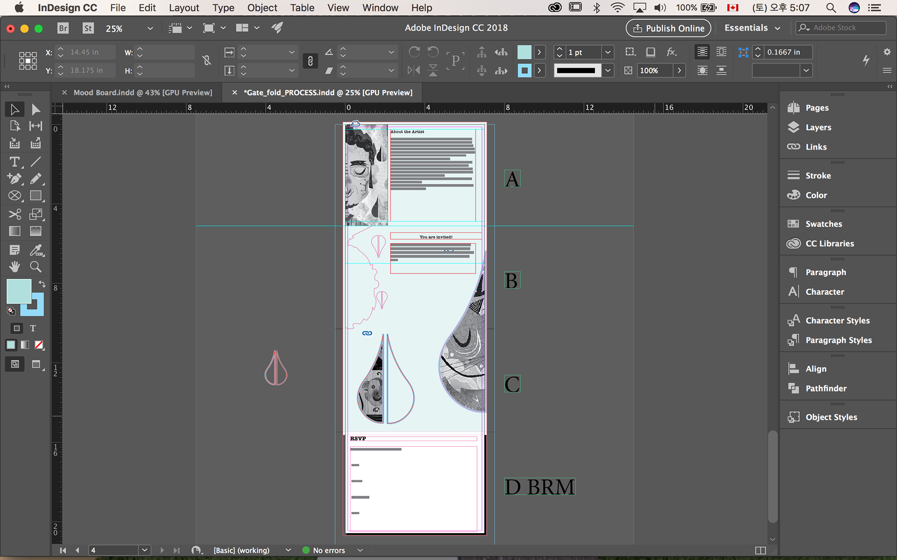The width and height of the screenshot is (897, 560).
Task: Select the Eyedropper tool
Action: [36, 250]
